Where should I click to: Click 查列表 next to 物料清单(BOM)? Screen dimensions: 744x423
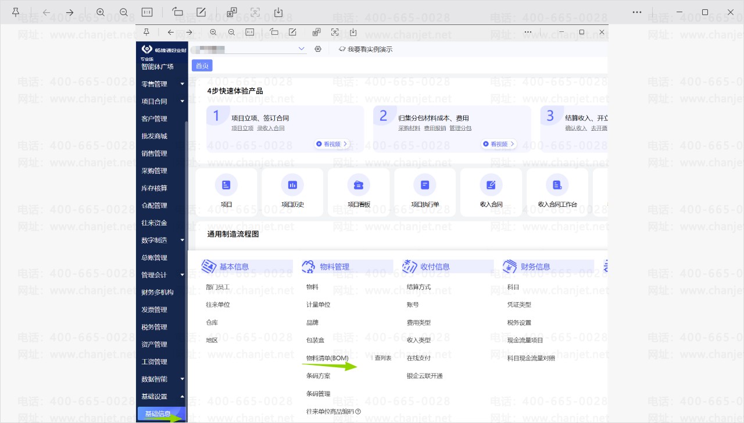[383, 358]
